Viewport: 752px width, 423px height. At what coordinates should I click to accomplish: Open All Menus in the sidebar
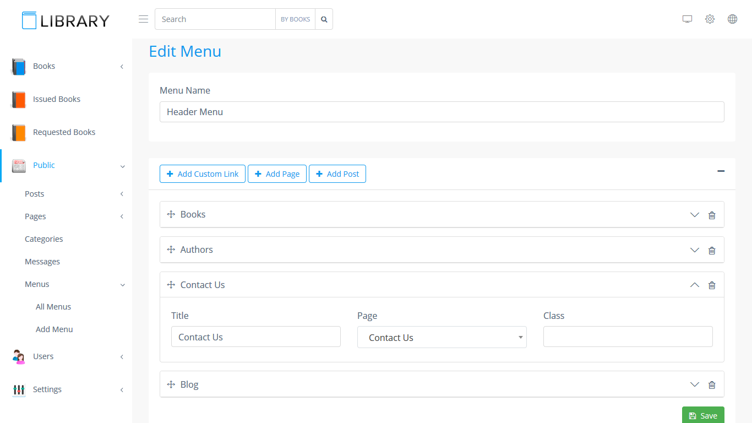[53, 307]
